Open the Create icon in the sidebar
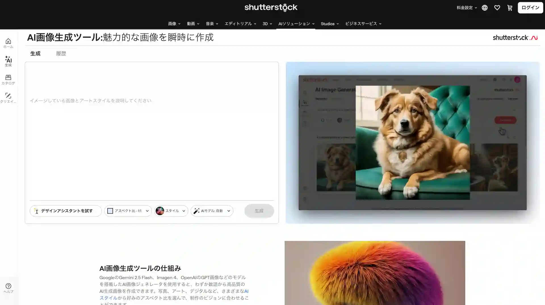545x305 pixels. pyautogui.click(x=8, y=98)
